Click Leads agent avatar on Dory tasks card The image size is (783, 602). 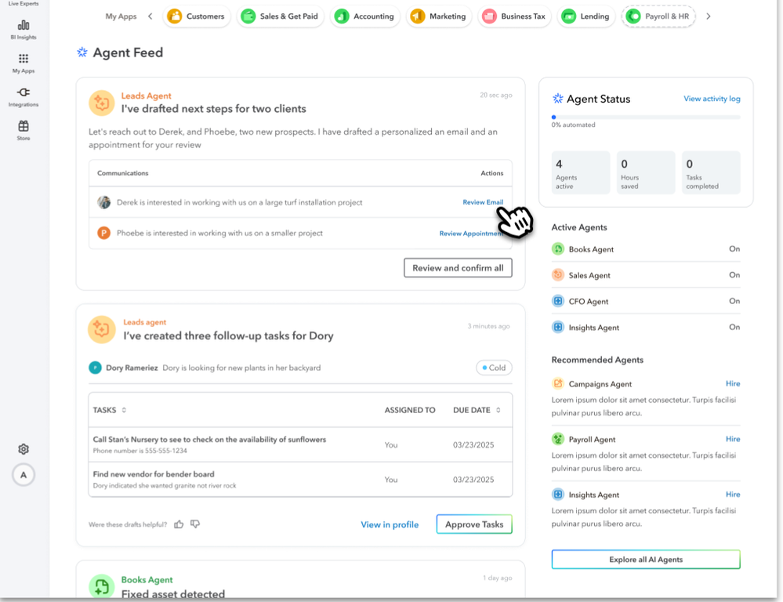[102, 329]
